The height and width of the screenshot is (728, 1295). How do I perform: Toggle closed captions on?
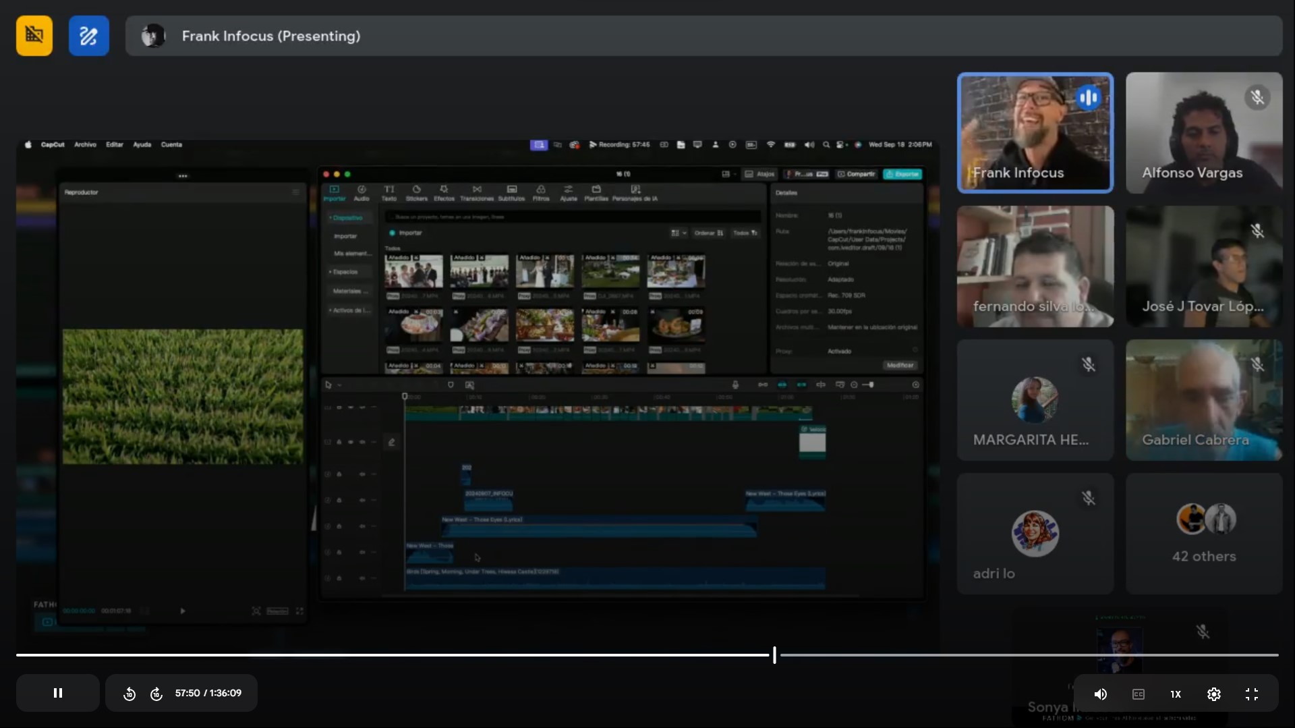click(1139, 694)
